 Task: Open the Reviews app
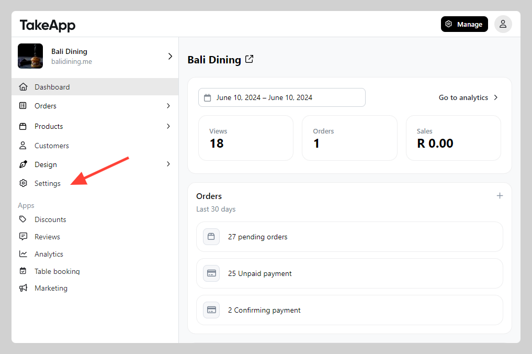(x=47, y=237)
